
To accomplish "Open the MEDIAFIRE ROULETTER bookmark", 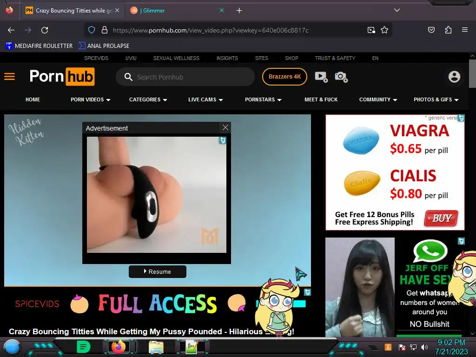I will click(x=39, y=46).
